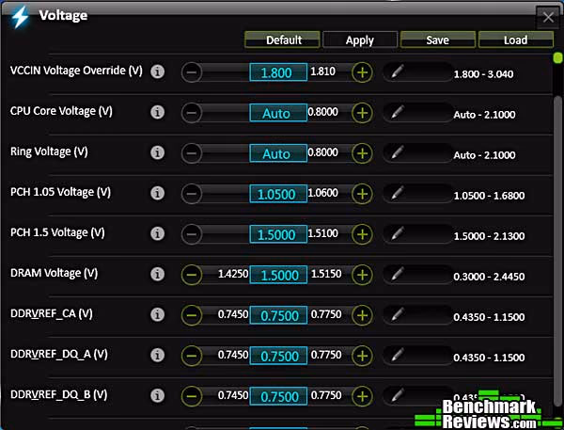The width and height of the screenshot is (564, 430).
Task: Open info for VCCIN Voltage Override
Action: coord(158,72)
